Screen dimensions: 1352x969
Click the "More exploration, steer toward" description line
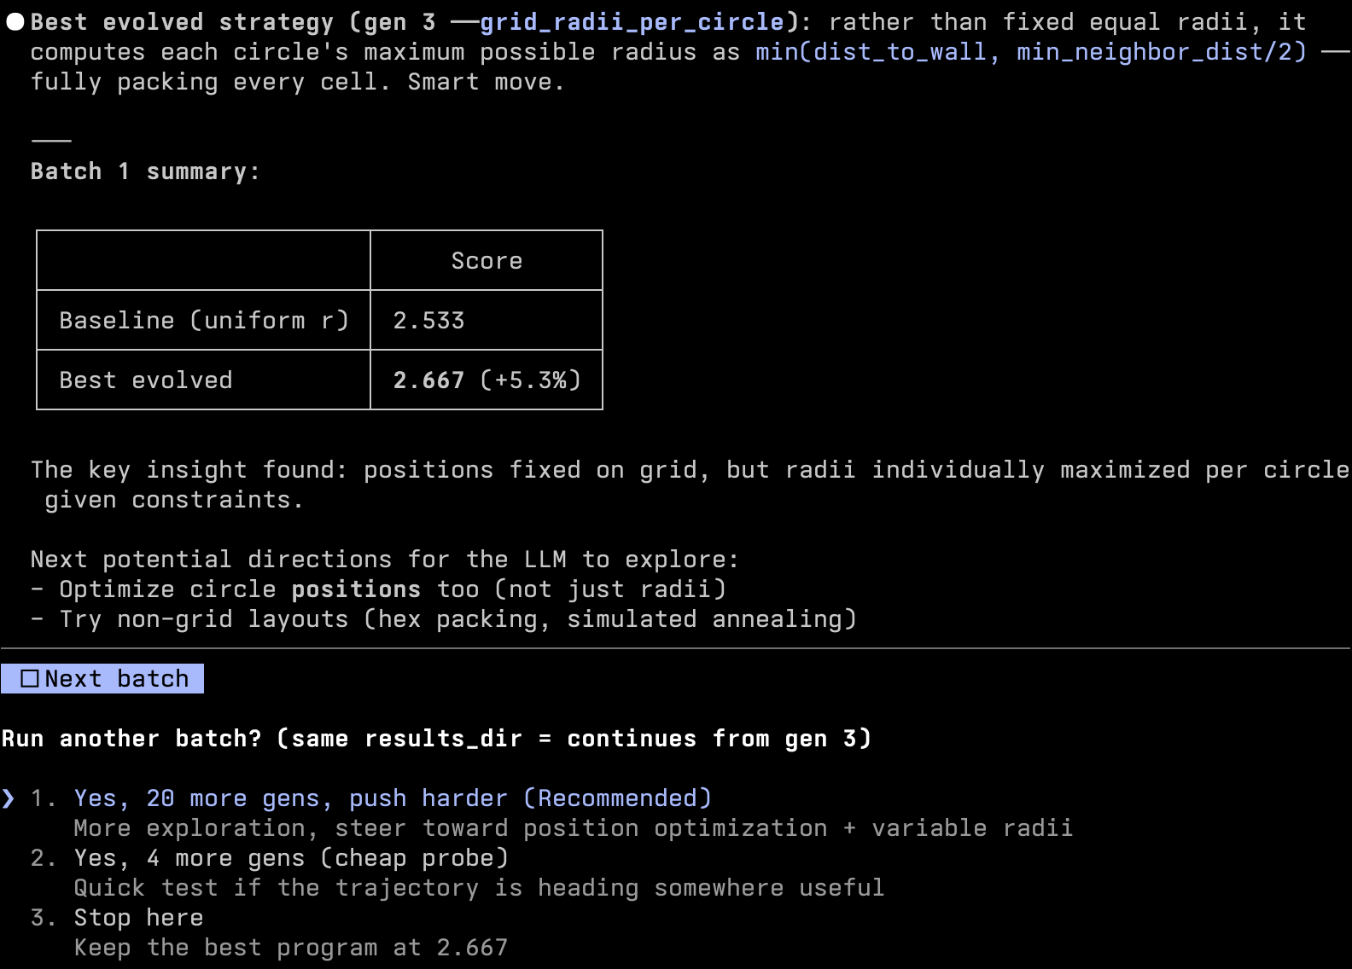click(x=572, y=828)
